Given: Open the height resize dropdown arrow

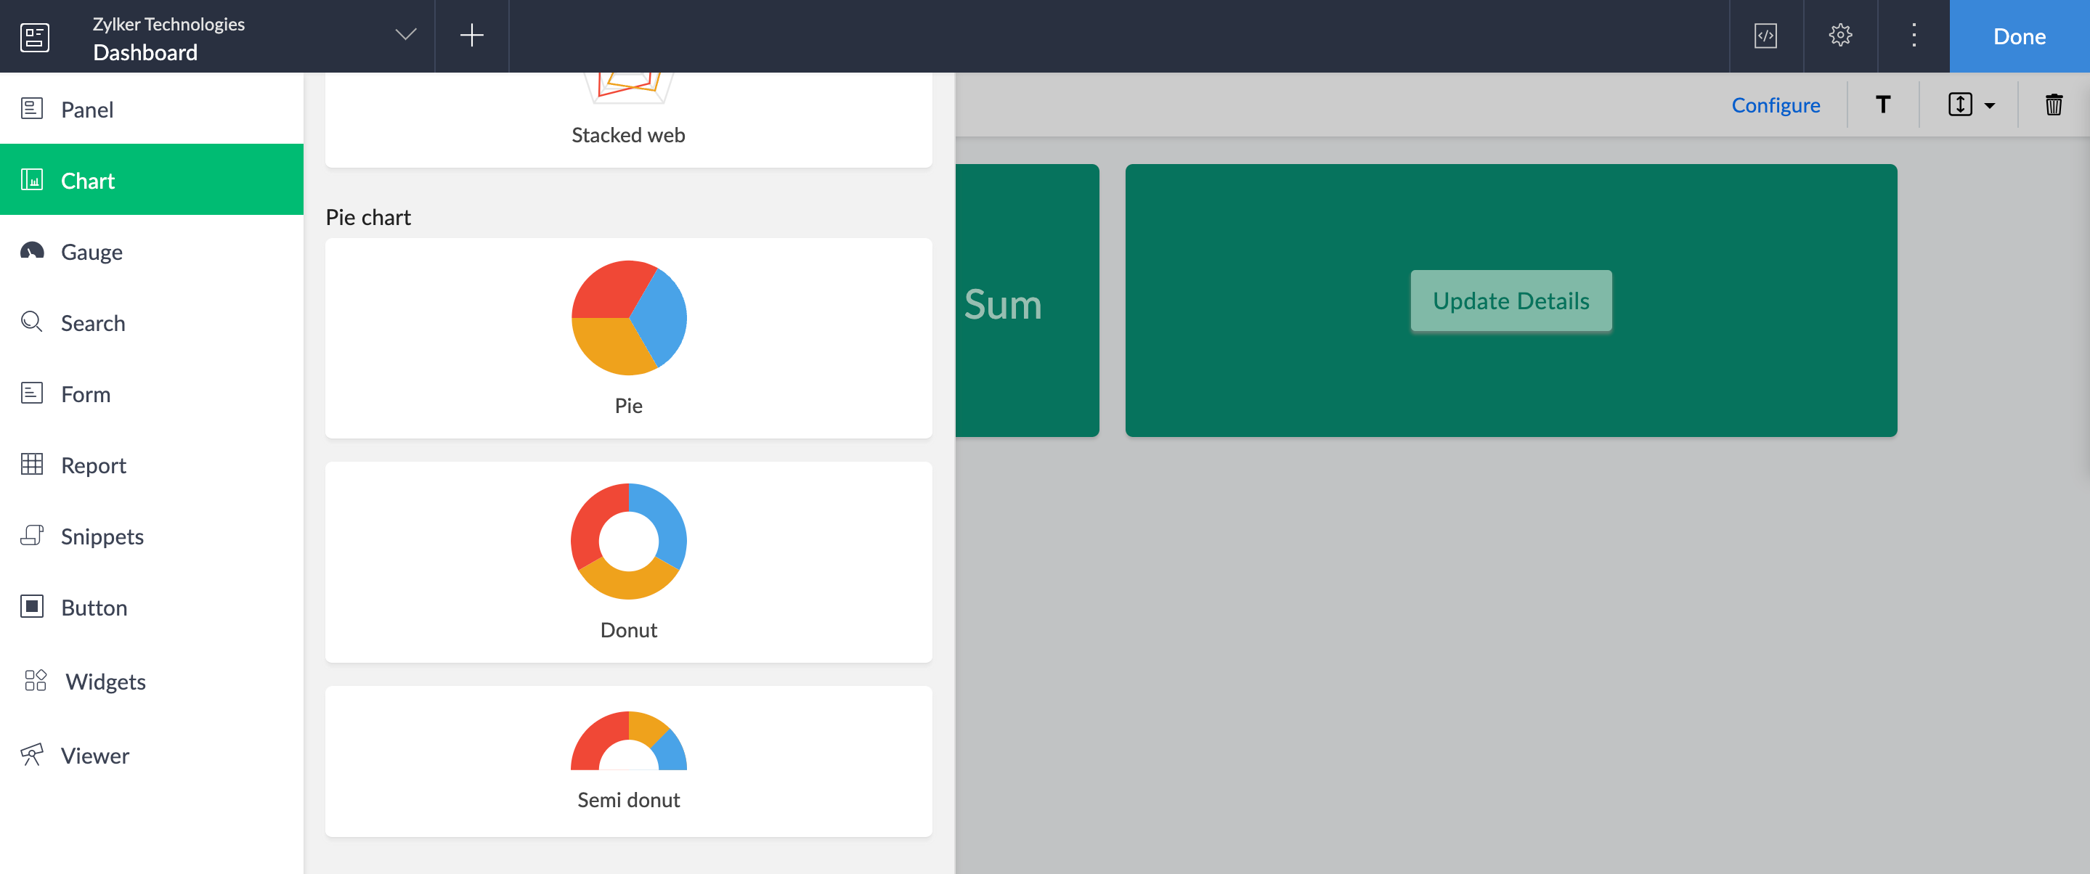Looking at the screenshot, I should point(1988,105).
